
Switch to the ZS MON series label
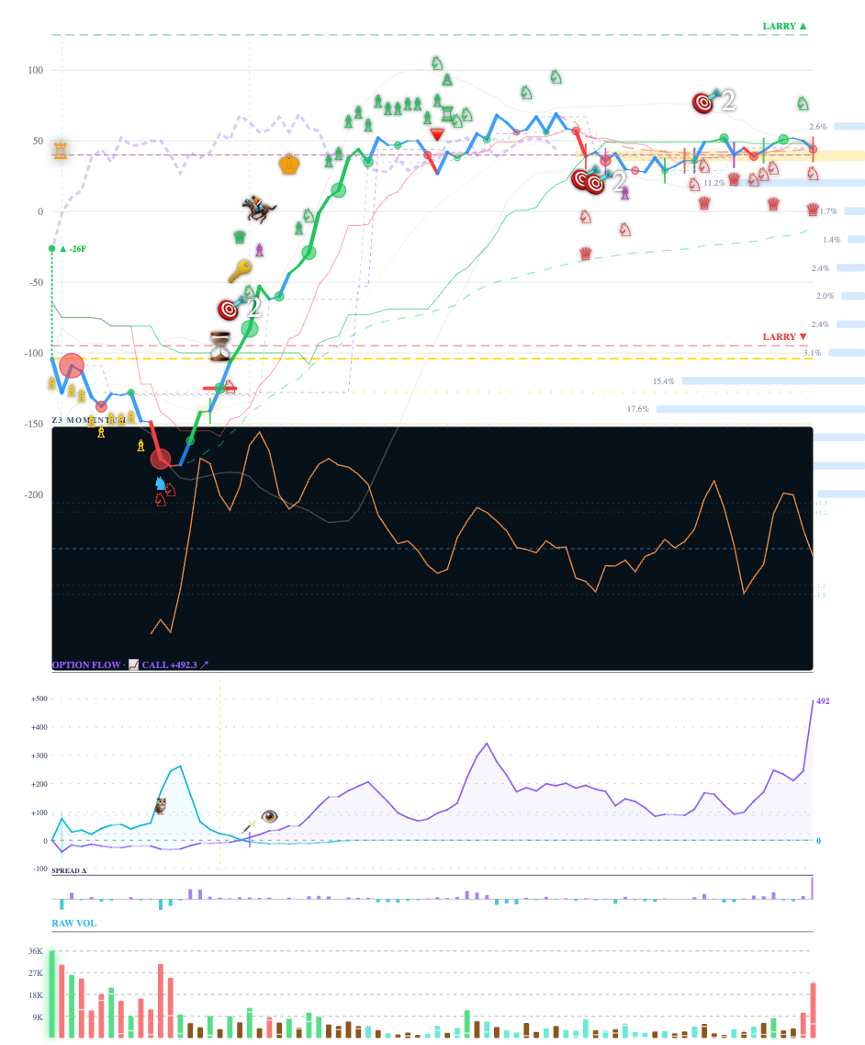[x=72, y=418]
